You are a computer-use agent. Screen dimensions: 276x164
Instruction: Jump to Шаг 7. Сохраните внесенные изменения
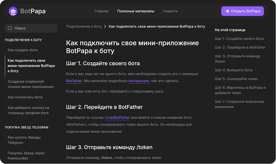[239, 104]
